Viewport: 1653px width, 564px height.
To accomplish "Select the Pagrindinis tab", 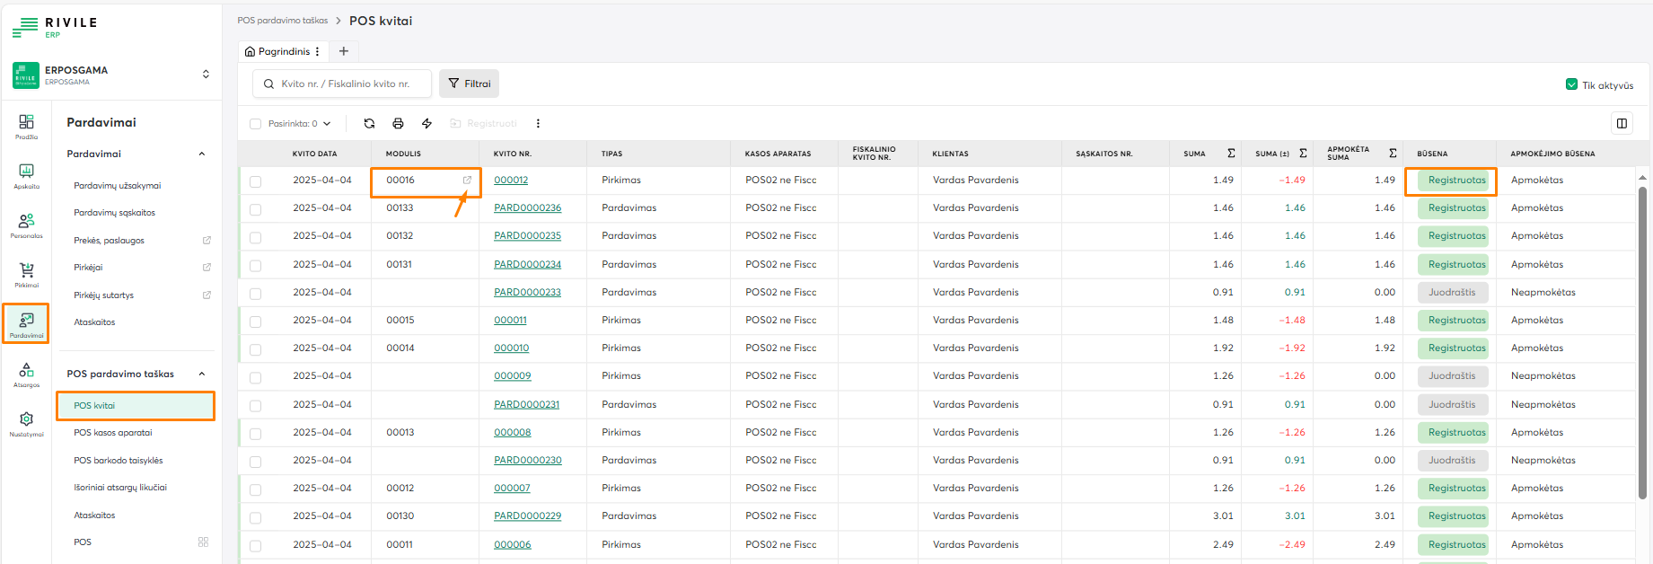I will click(283, 52).
